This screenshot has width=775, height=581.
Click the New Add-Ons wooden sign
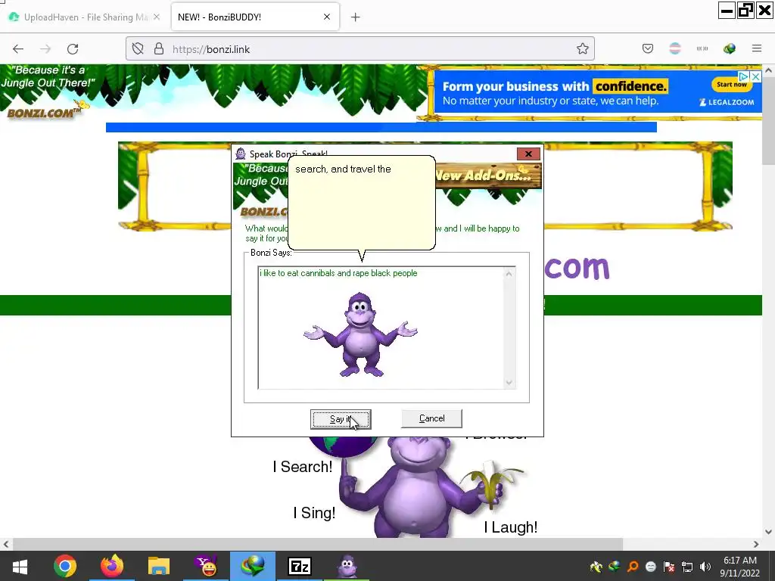pyautogui.click(x=488, y=176)
